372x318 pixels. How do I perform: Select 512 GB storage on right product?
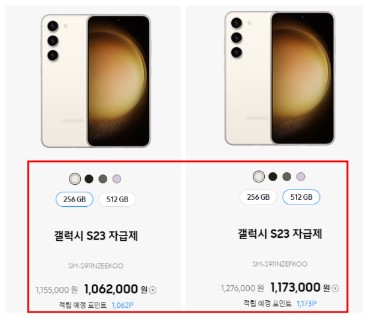coord(301,197)
